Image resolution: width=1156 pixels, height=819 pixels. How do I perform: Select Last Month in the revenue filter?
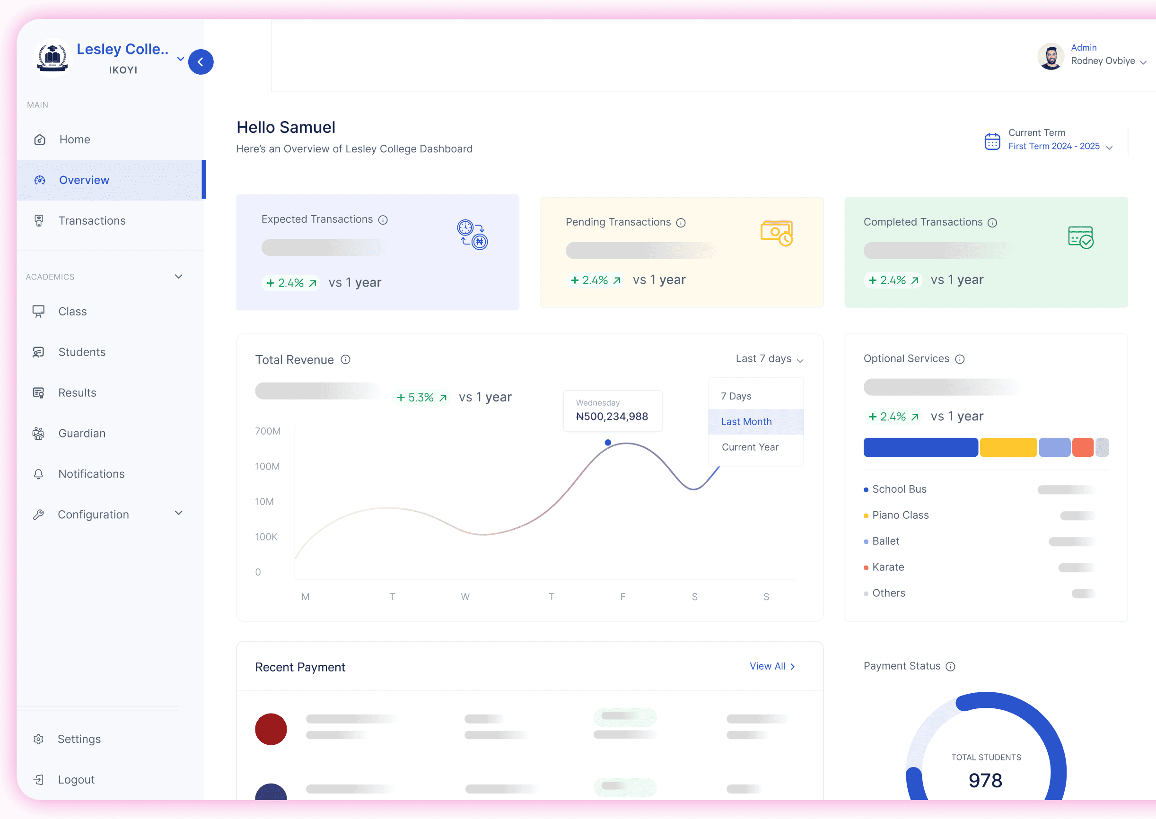746,422
